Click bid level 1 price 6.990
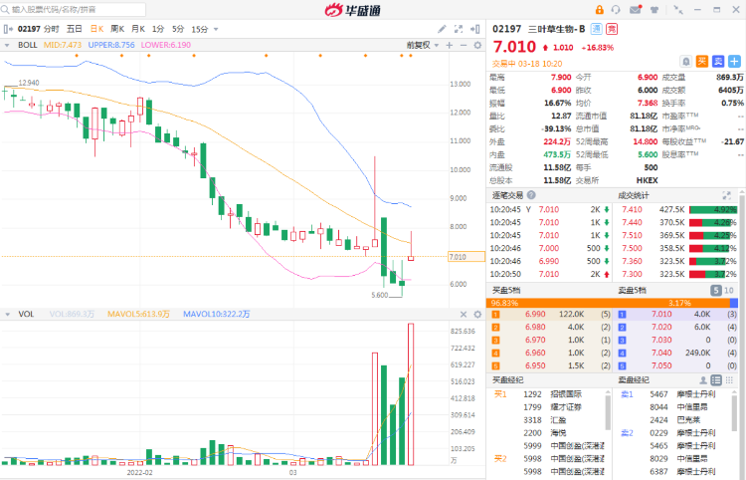746x480 pixels. coord(535,315)
